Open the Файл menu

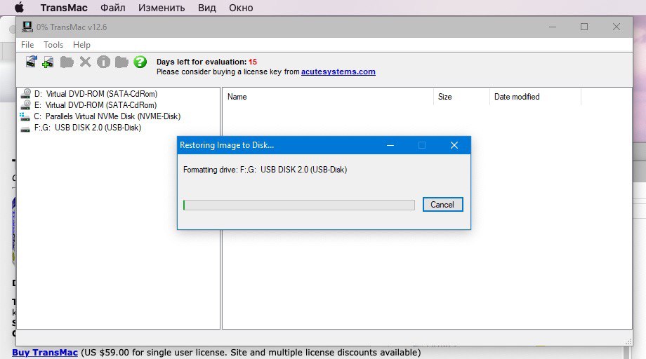(x=113, y=8)
